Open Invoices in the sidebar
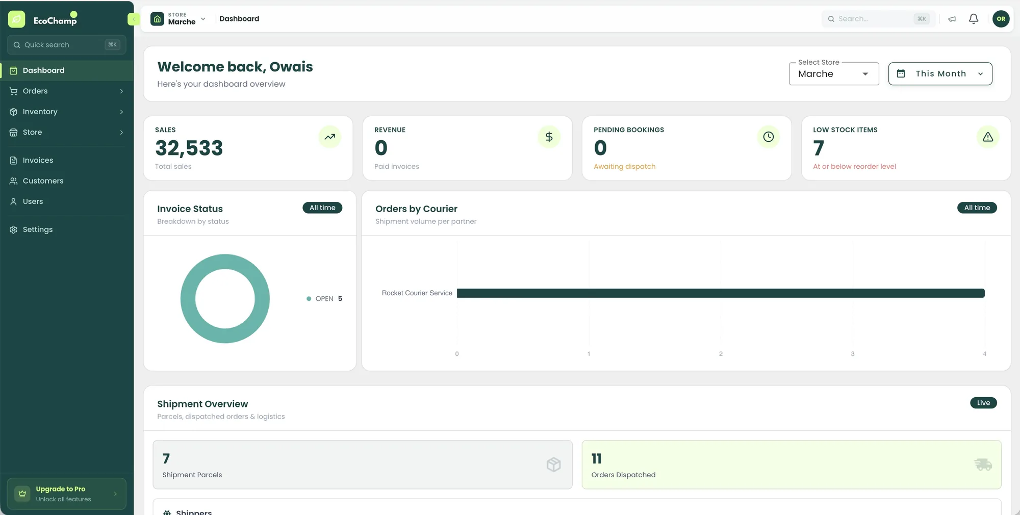Screen dimensions: 1020x515 coord(67,160)
